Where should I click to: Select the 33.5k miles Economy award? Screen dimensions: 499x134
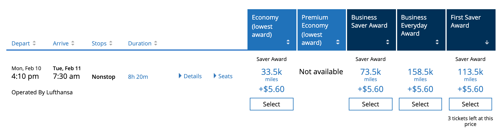point(271,104)
